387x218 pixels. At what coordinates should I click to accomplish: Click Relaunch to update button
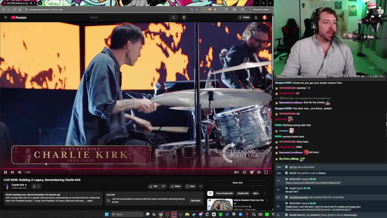(262, 9)
